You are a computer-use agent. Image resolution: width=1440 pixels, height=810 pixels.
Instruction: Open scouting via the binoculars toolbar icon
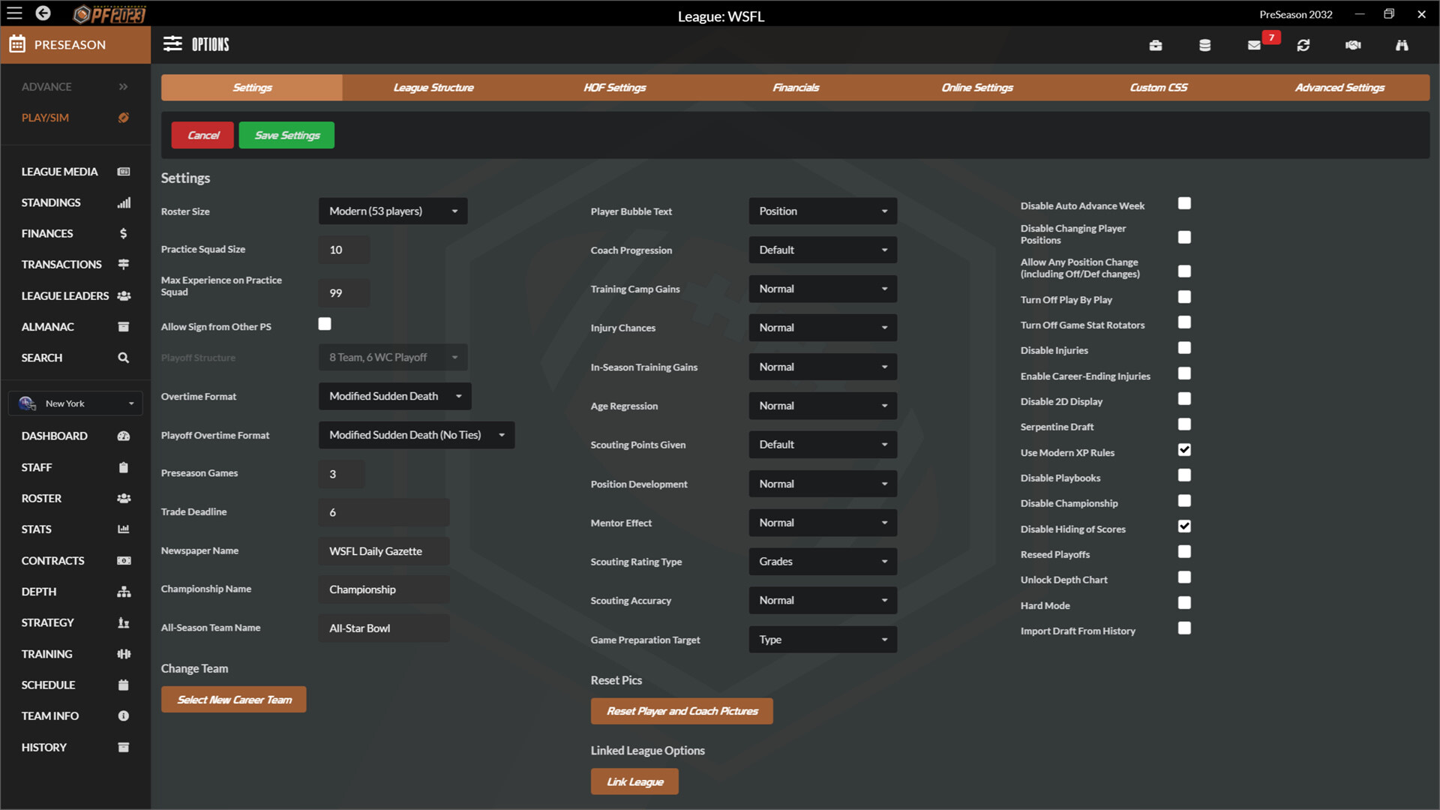tap(1402, 45)
